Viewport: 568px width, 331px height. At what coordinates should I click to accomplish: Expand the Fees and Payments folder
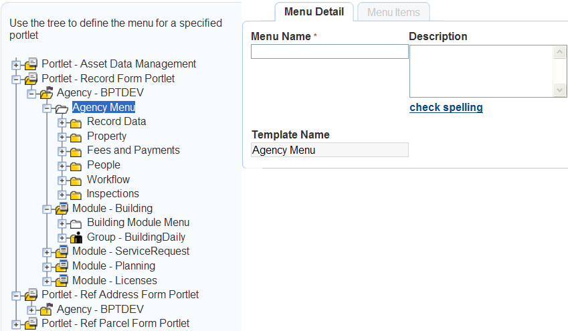tap(62, 151)
